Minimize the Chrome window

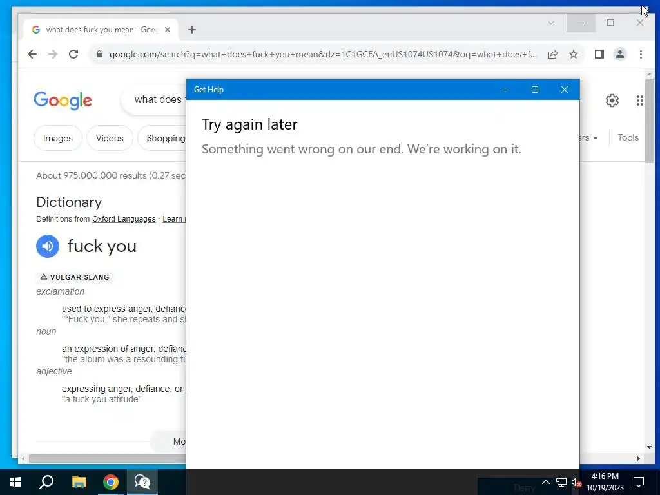pyautogui.click(x=581, y=23)
